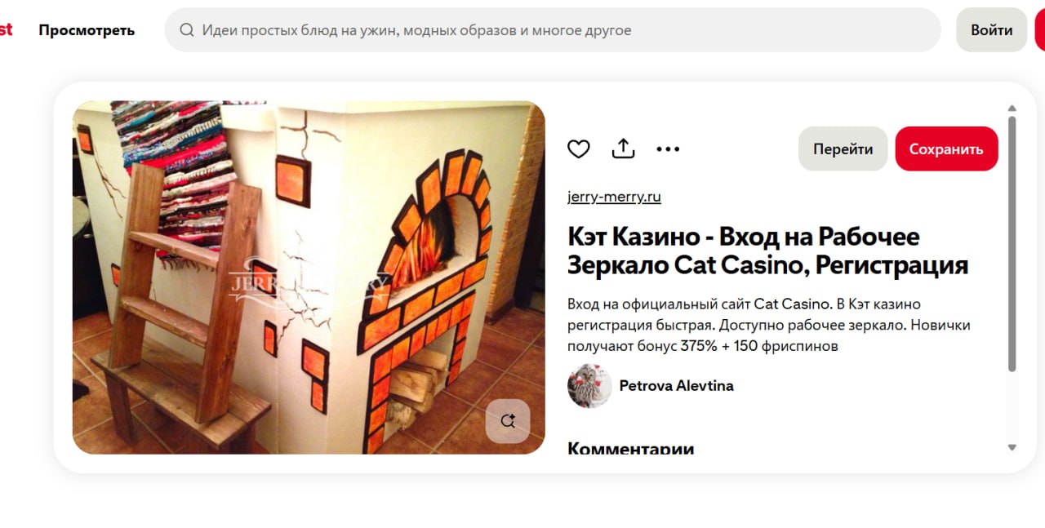Open the painted stove pin image
Viewport: 1045px width, 528px height.
click(x=309, y=277)
